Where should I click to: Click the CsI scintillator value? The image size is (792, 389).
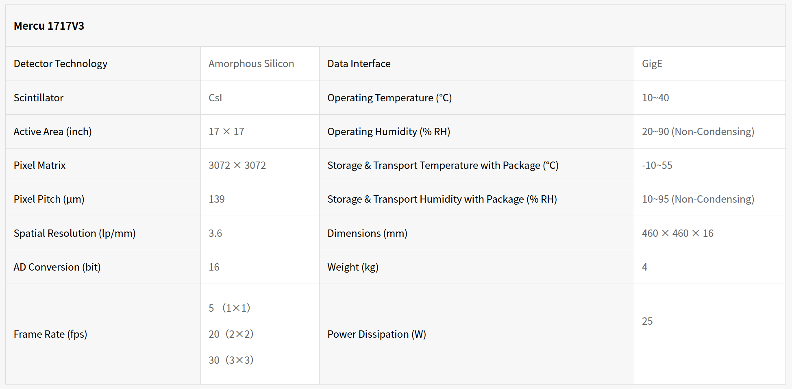click(215, 98)
